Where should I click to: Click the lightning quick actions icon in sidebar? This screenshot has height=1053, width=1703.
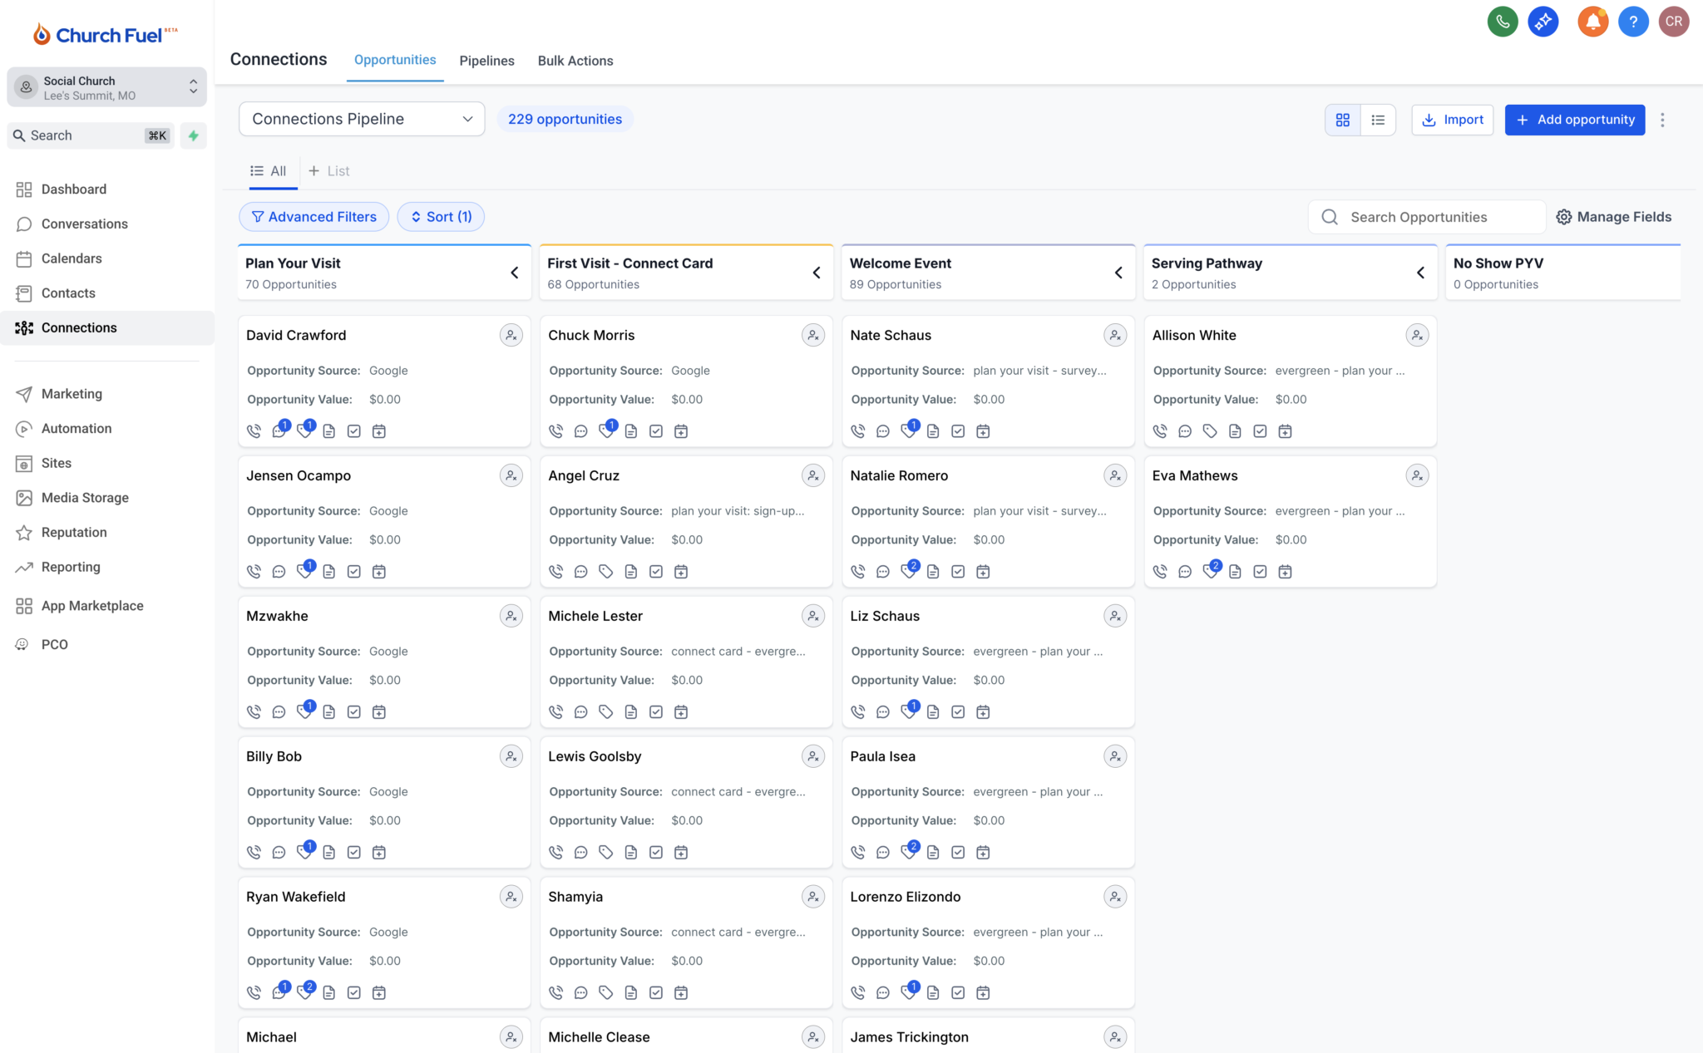tap(193, 135)
